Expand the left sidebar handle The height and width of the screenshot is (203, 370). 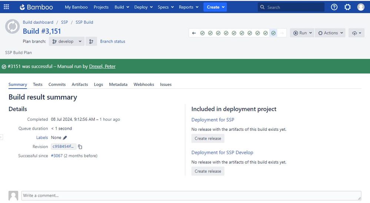[x=1, y=137]
